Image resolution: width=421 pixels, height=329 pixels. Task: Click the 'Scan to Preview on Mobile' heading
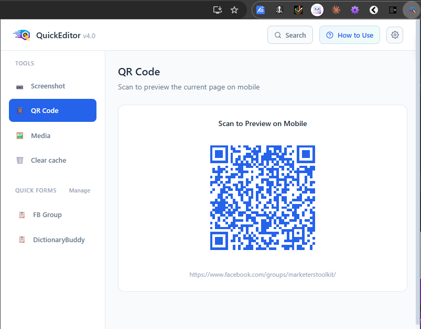tap(263, 123)
